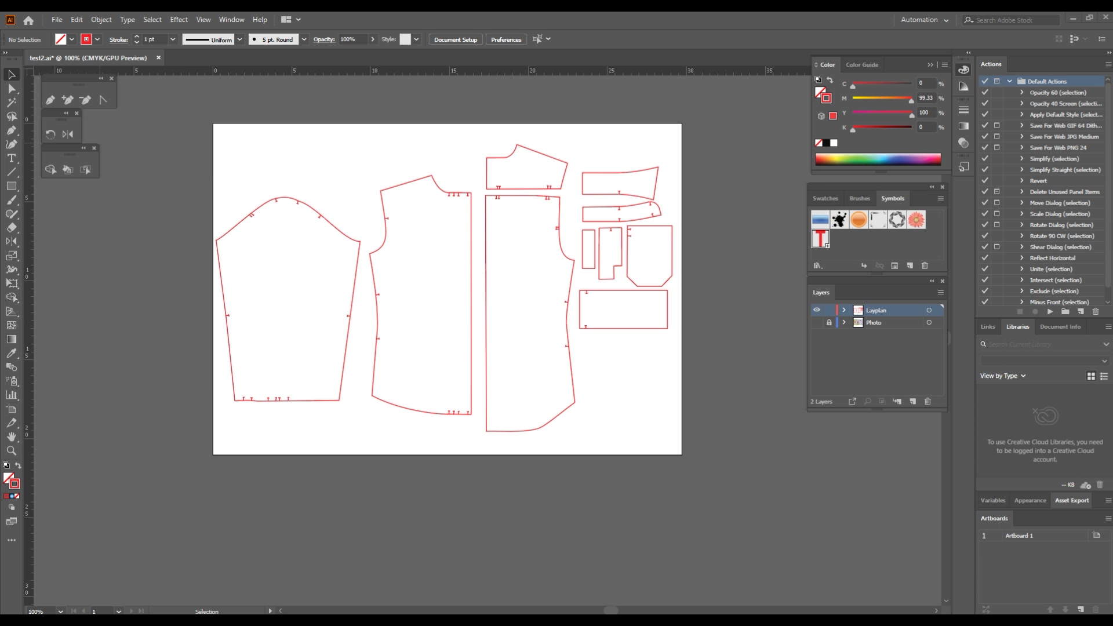This screenshot has width=1113, height=626.
Task: Select the Rectangle tool
Action: coord(11,185)
